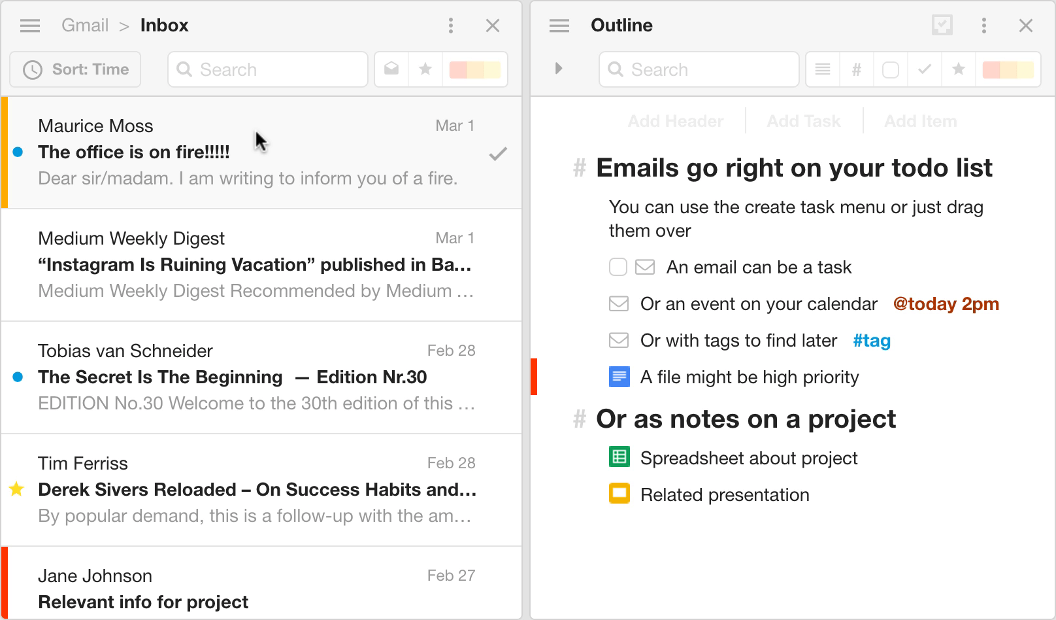
Task: Click unread dot on Maurice Moss email
Action: (18, 152)
